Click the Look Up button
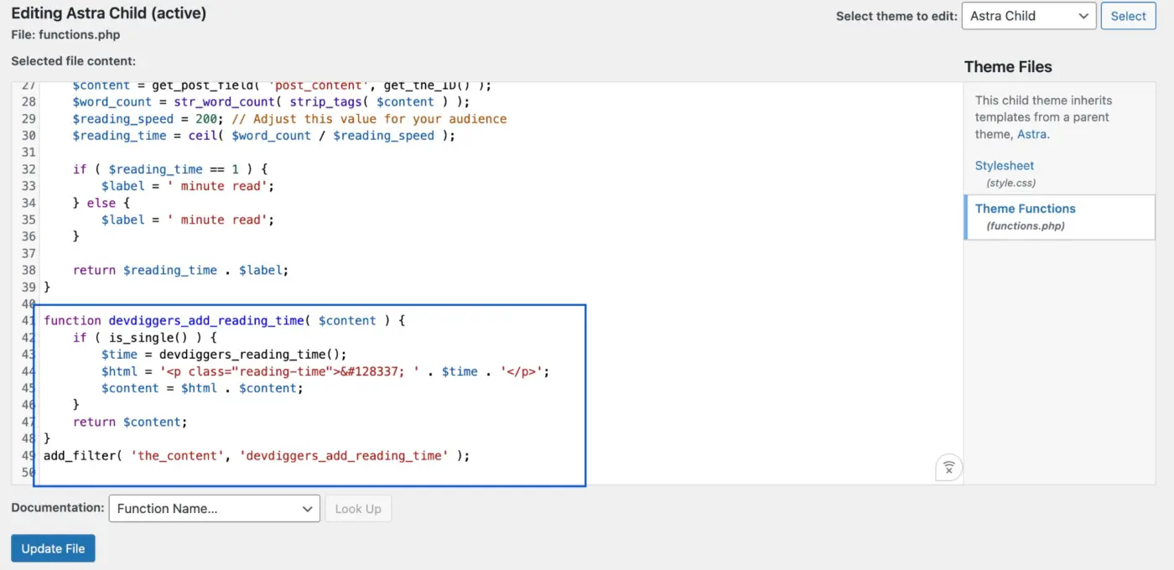 (358, 508)
